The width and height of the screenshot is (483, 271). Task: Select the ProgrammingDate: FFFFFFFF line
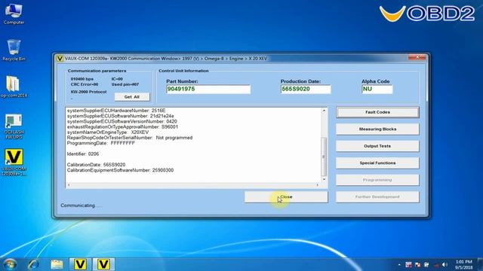[x=100, y=143]
